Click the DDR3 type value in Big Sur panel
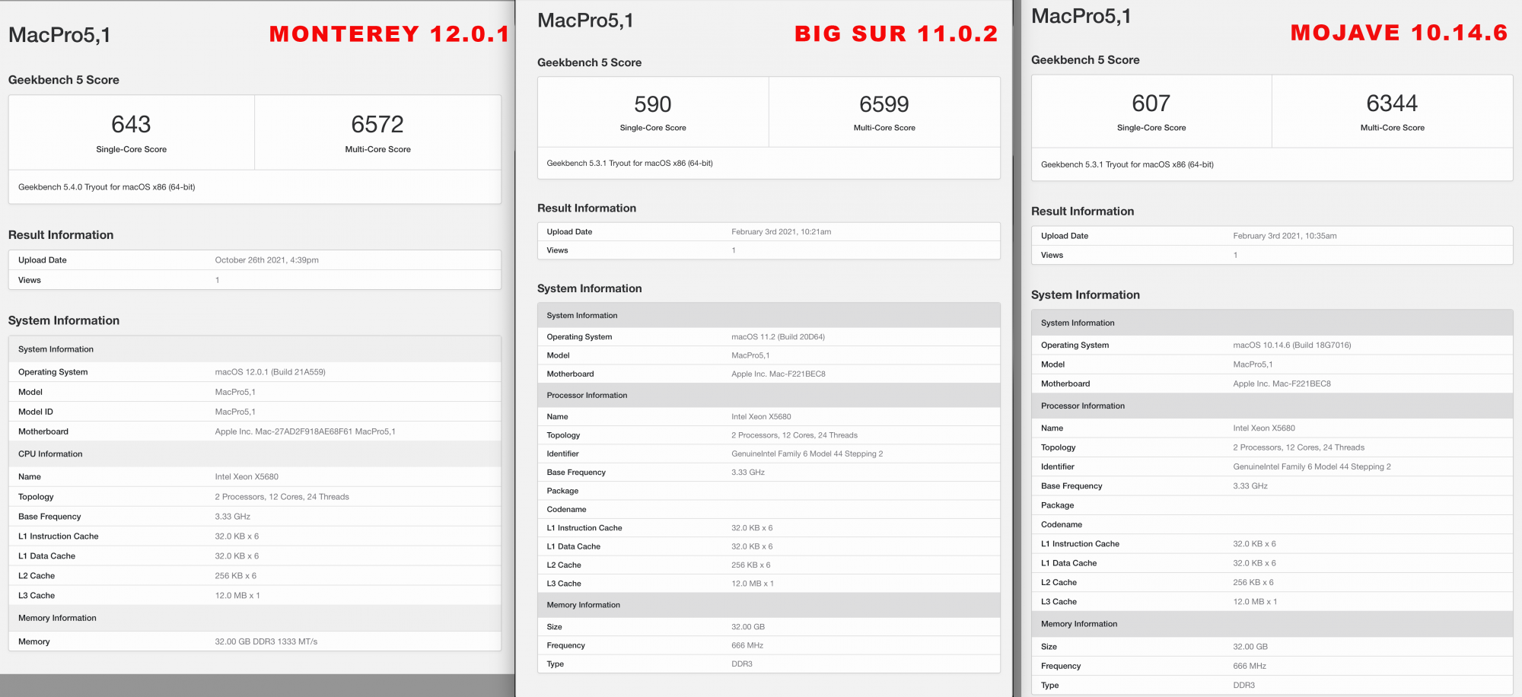Viewport: 1522px width, 697px height. click(x=742, y=664)
